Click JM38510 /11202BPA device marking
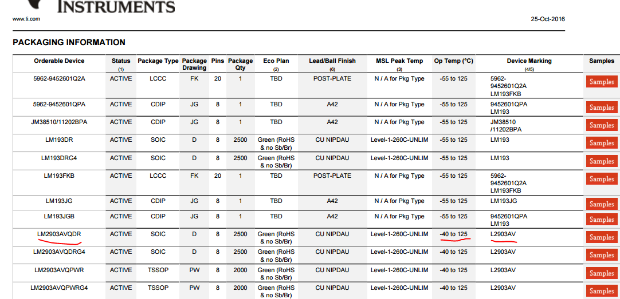The width and height of the screenshot is (620, 299). pyautogui.click(x=506, y=125)
